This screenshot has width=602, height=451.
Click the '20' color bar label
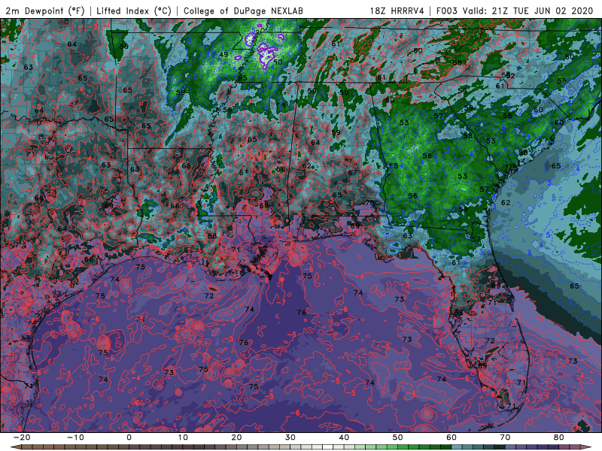[x=236, y=437]
